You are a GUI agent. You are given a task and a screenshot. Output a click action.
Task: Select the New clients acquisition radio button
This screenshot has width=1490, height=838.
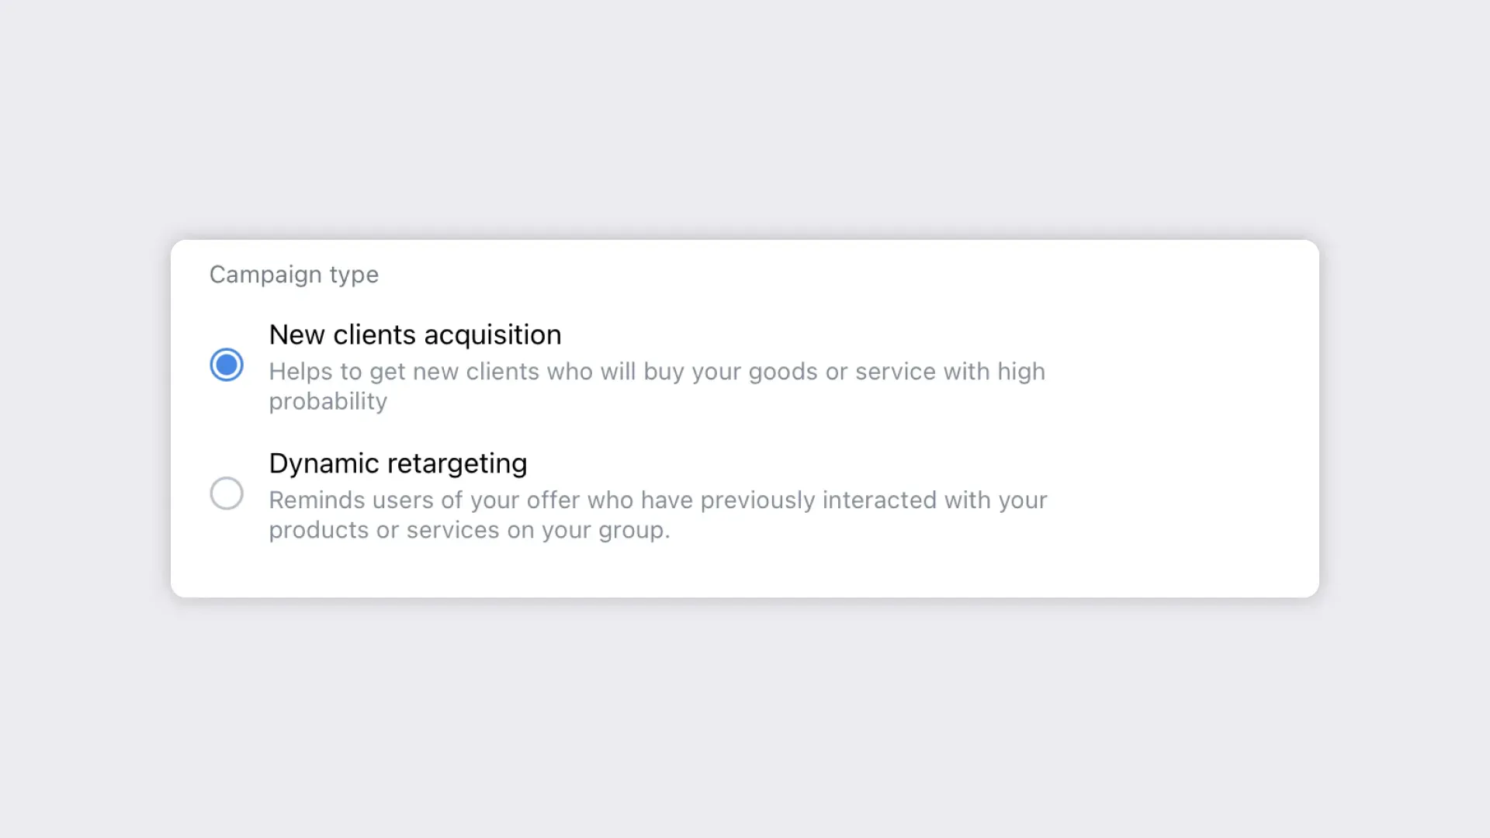click(227, 365)
